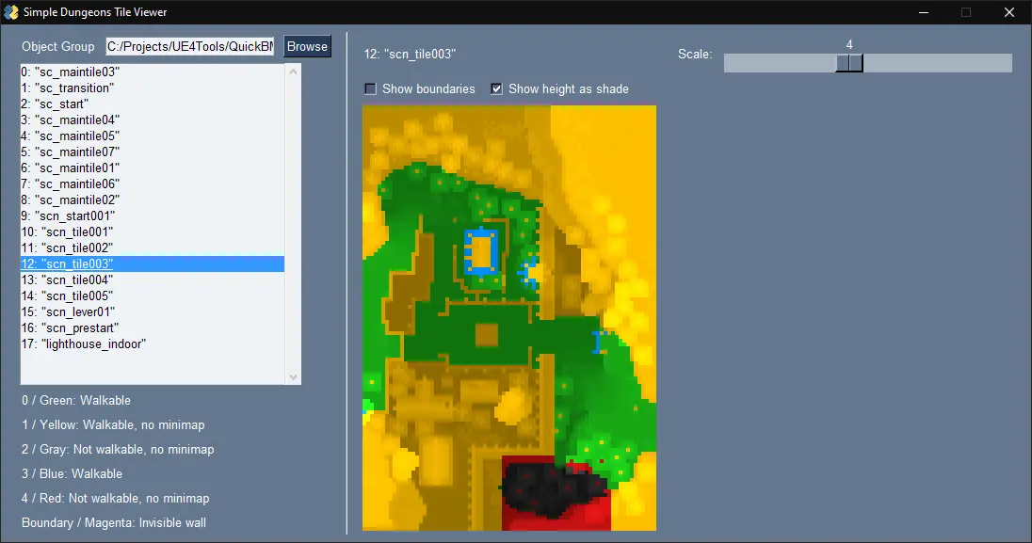Click the tile map preview image
The height and width of the screenshot is (543, 1032).
click(x=509, y=318)
